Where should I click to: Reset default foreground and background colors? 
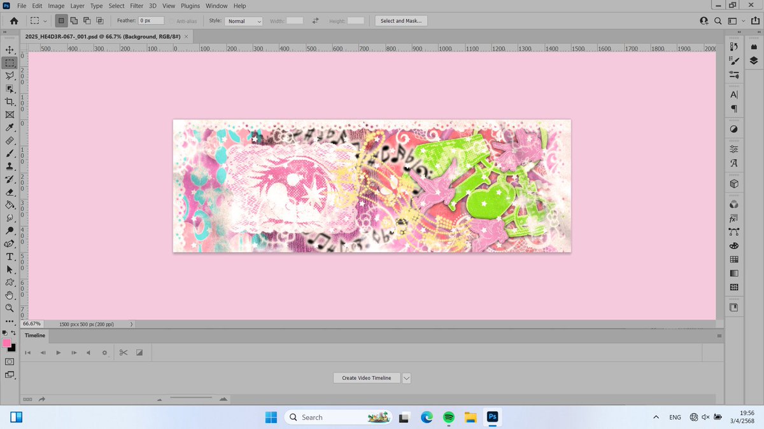(5, 332)
